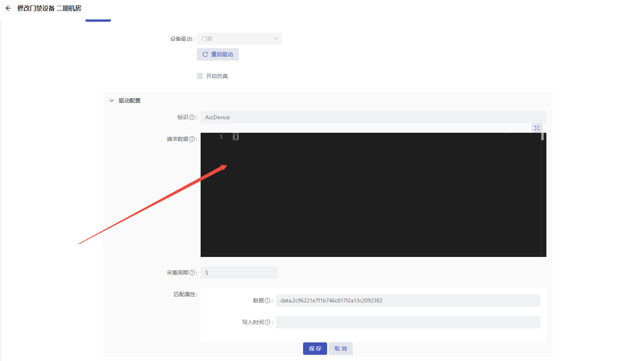The width and height of the screenshot is (617, 361).
Task: Show help for 采集周期 question icon
Action: coord(192,272)
